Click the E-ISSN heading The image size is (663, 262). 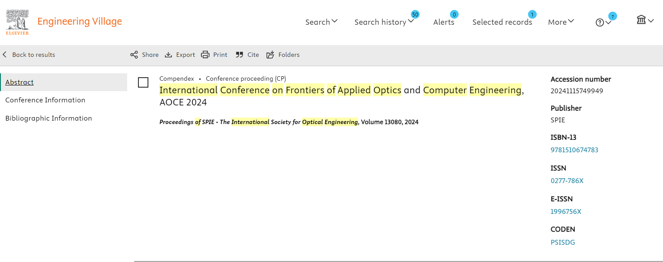pyautogui.click(x=562, y=199)
